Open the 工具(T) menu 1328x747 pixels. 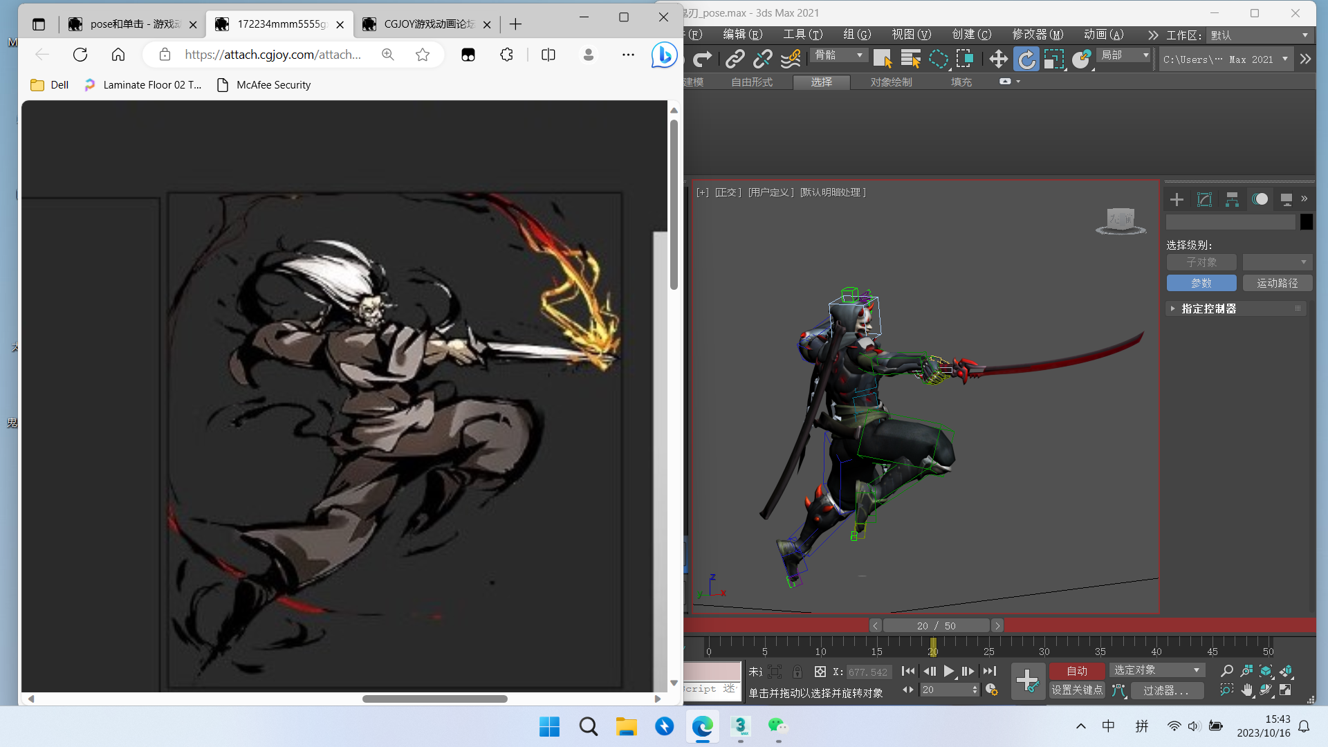tap(802, 35)
